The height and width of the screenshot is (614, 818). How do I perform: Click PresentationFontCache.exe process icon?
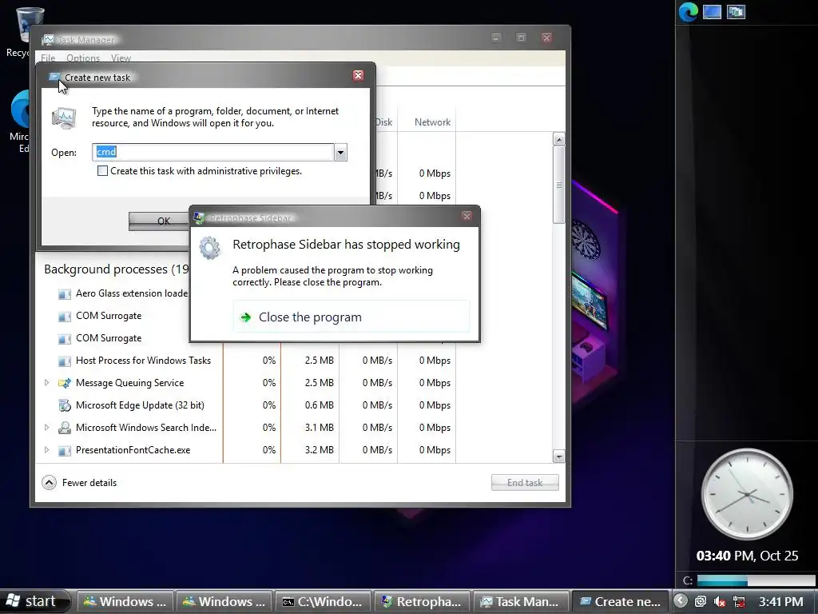point(64,451)
